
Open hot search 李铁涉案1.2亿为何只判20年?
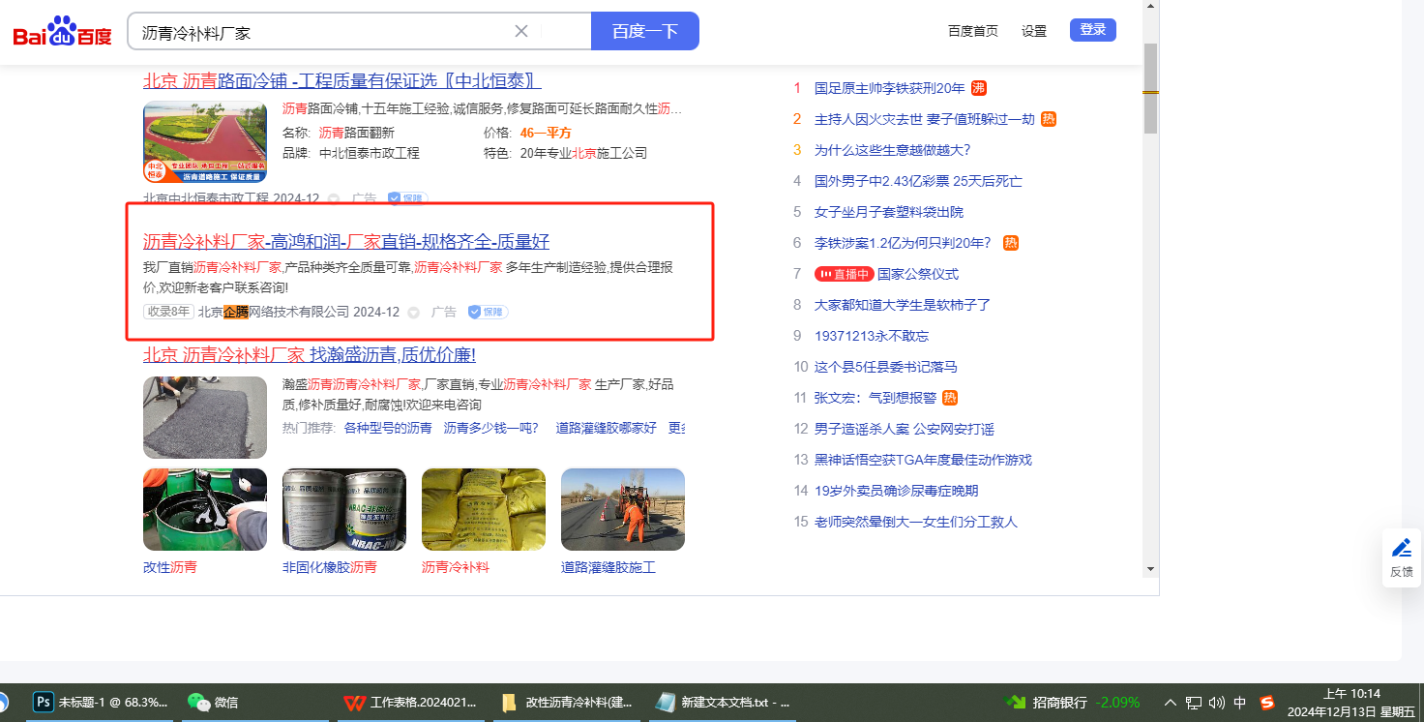click(x=903, y=243)
